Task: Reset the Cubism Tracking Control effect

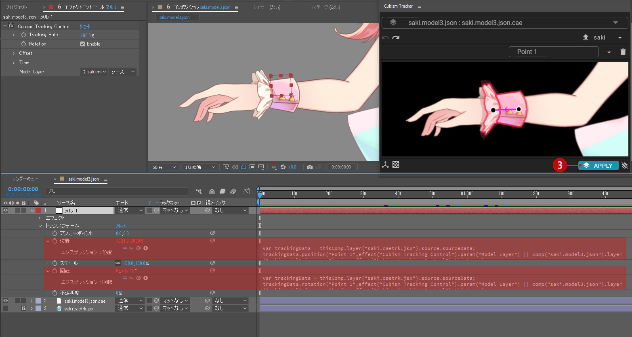Action: tap(85, 25)
